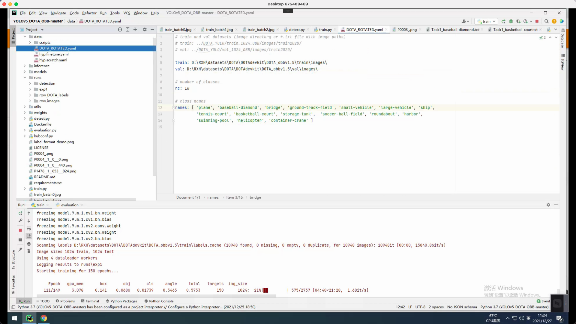Click the Debug bug icon in toolbar
The height and width of the screenshot is (324, 576).
pyautogui.click(x=511, y=21)
